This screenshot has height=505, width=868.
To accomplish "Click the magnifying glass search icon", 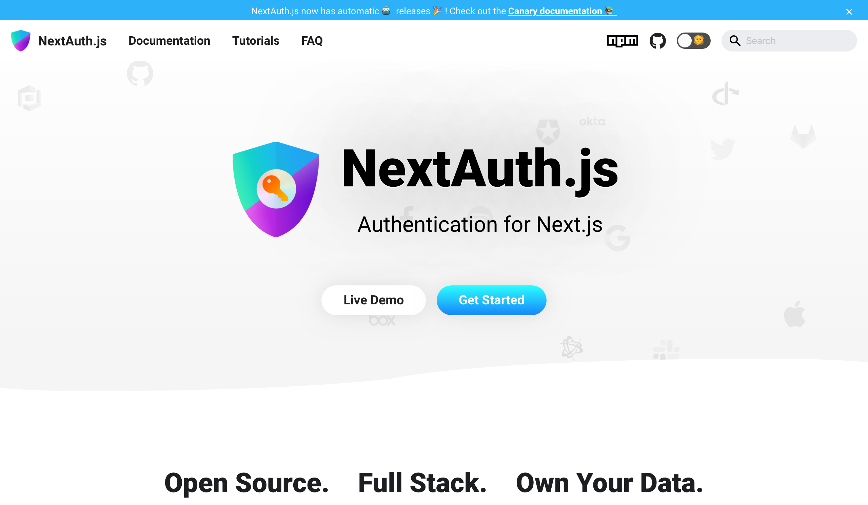I will coord(735,41).
